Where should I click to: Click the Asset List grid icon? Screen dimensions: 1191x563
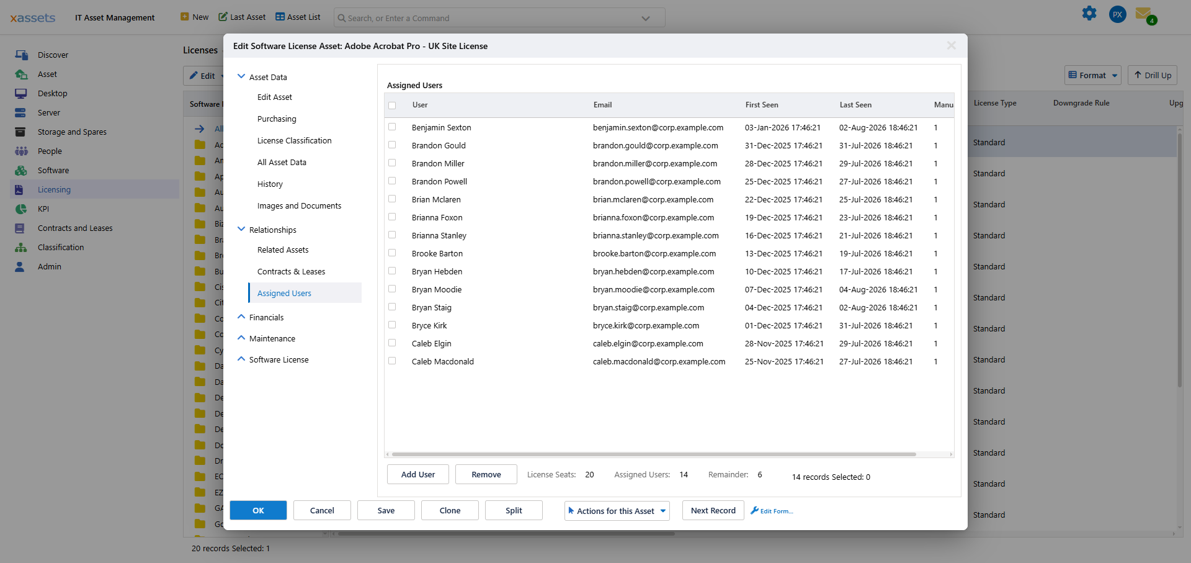(280, 17)
